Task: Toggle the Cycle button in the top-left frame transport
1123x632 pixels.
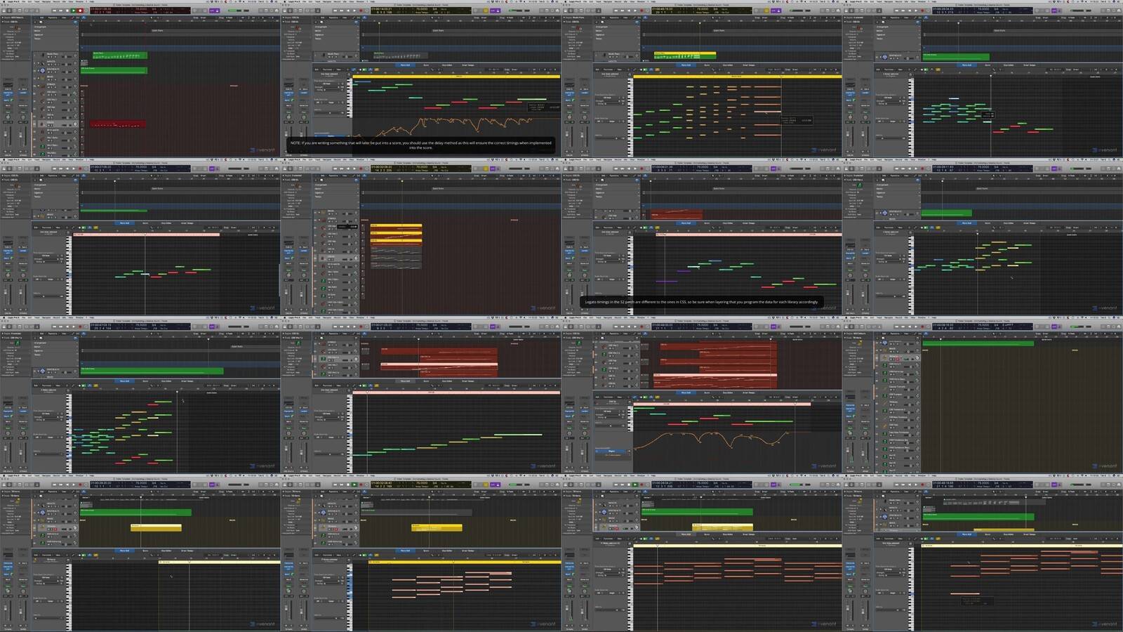Action: (x=87, y=11)
